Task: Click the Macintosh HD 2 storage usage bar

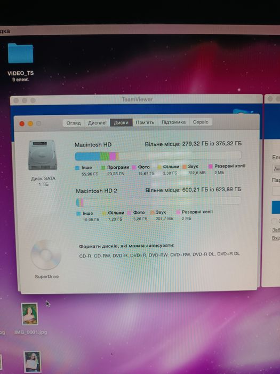Action: click(x=158, y=202)
